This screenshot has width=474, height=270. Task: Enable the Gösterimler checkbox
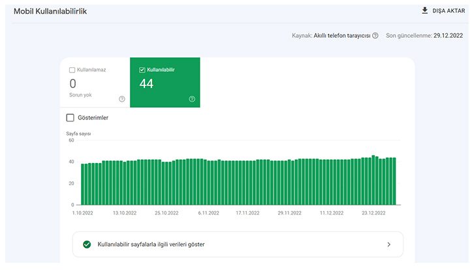(71, 118)
